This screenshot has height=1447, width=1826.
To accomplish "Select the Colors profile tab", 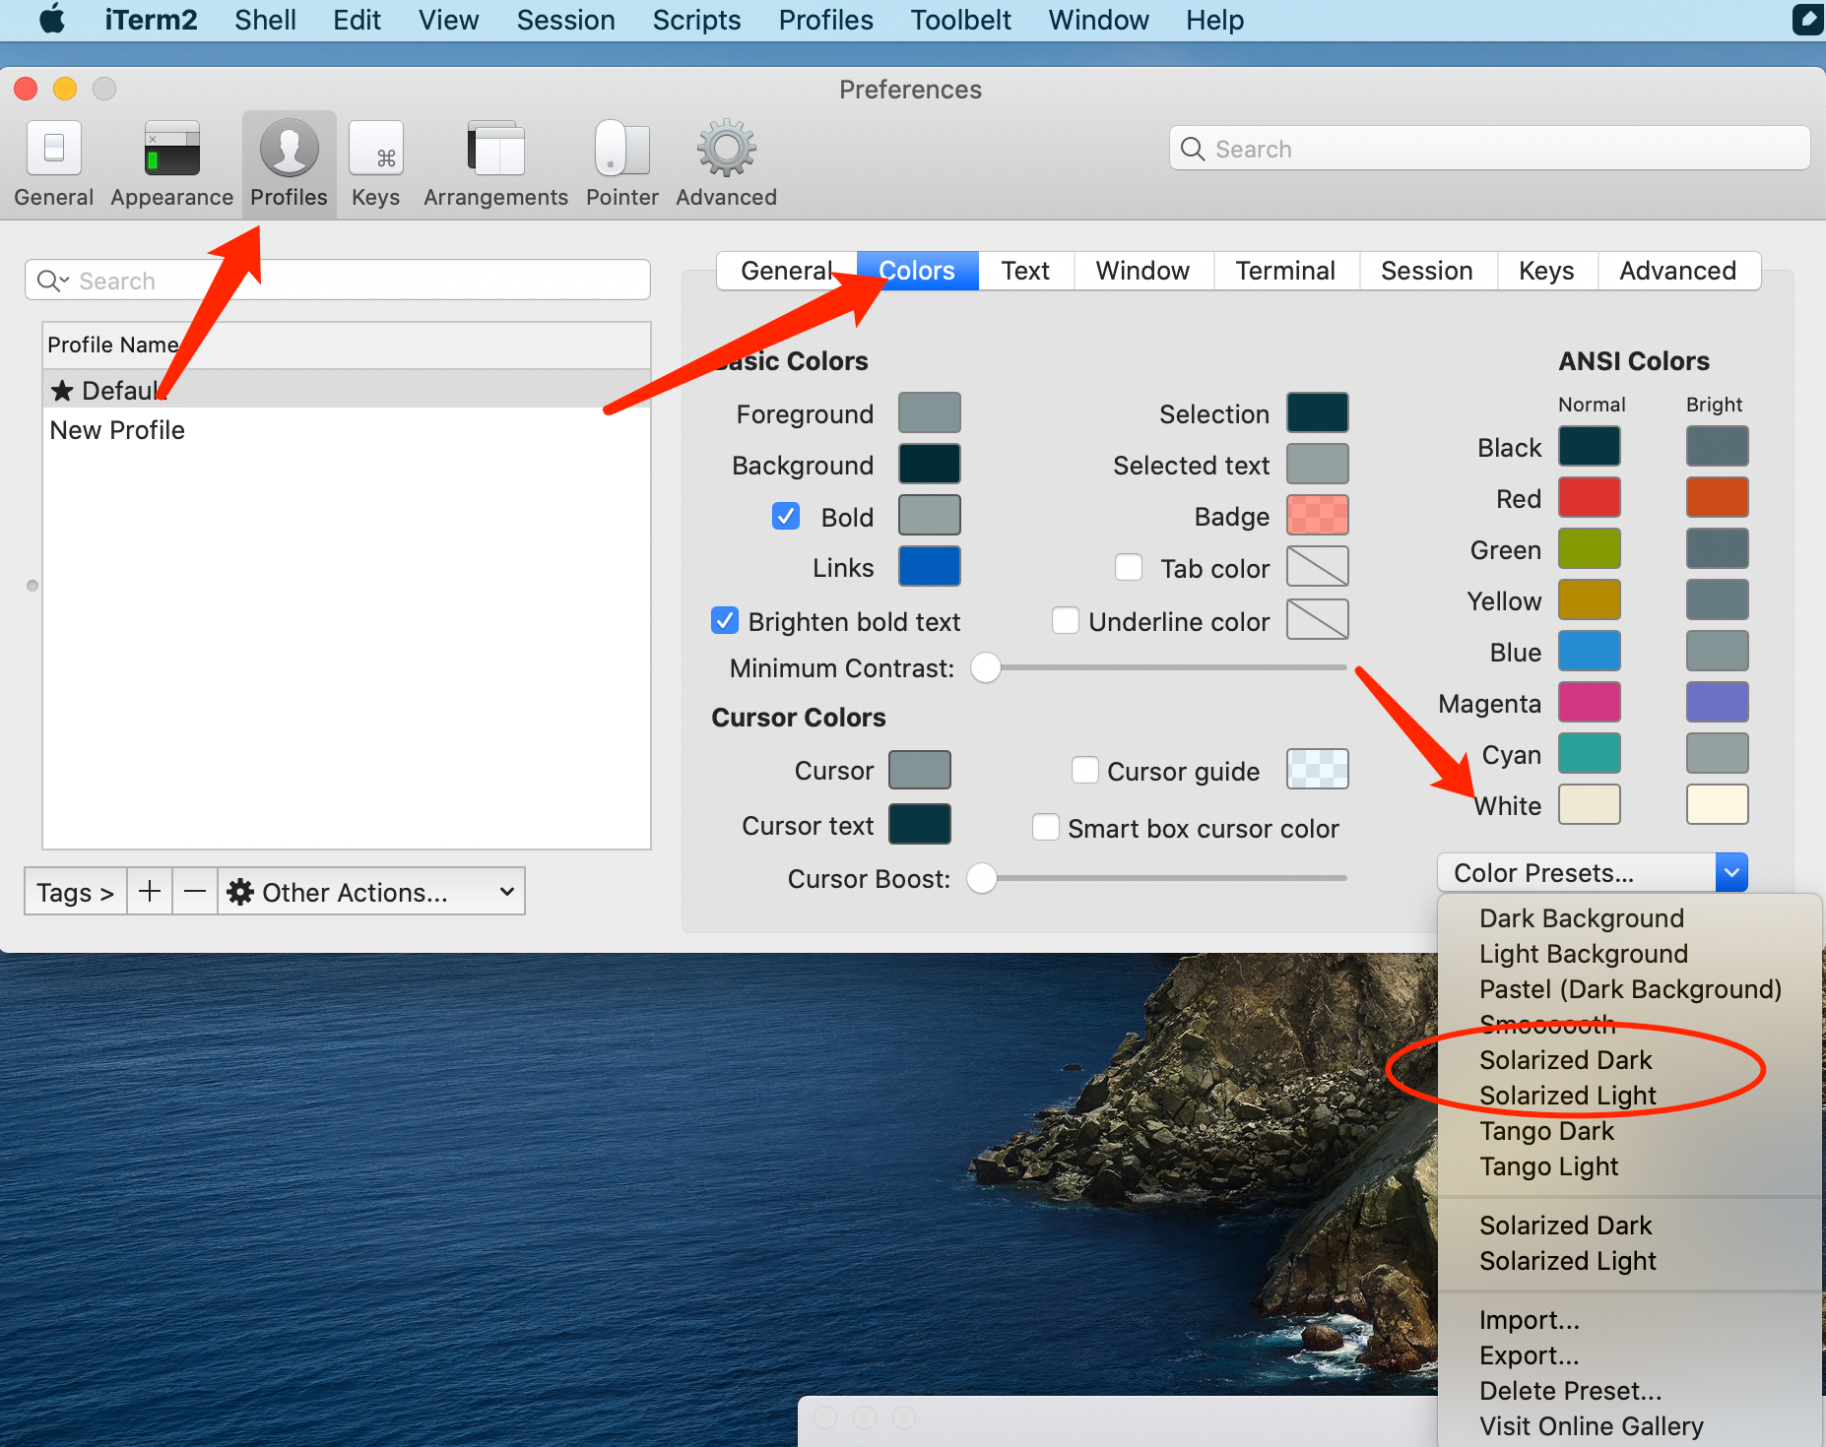I will tap(917, 271).
